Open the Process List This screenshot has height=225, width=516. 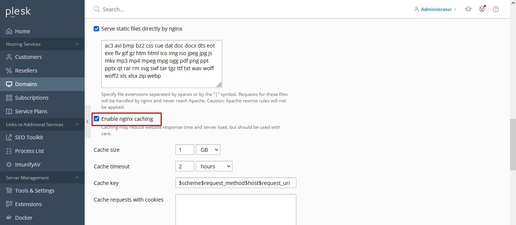29,151
